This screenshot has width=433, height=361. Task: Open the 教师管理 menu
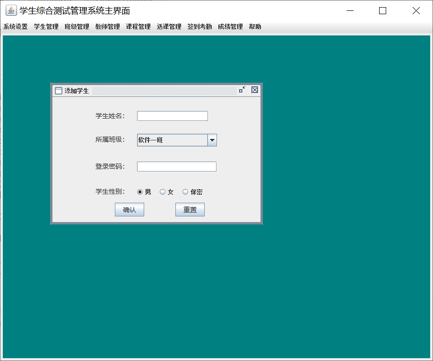click(x=107, y=26)
